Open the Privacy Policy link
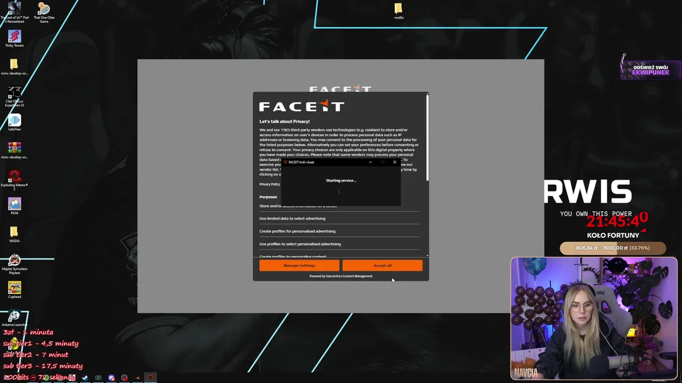Screen dimensions: 682x383 [270, 184]
